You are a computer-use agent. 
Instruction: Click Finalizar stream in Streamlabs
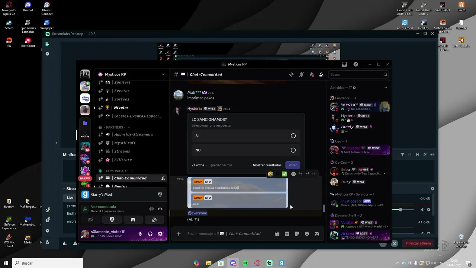tap(418, 243)
